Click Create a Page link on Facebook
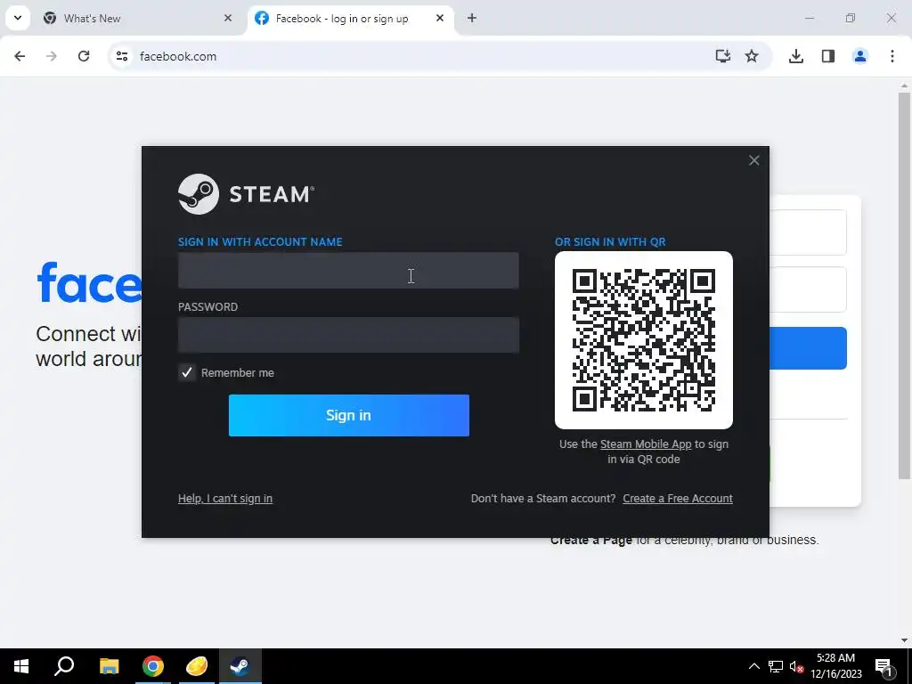The width and height of the screenshot is (912, 684). [x=591, y=541]
